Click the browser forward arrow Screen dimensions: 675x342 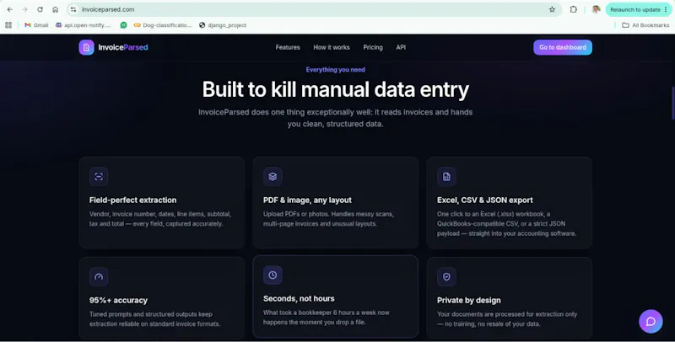click(24, 9)
